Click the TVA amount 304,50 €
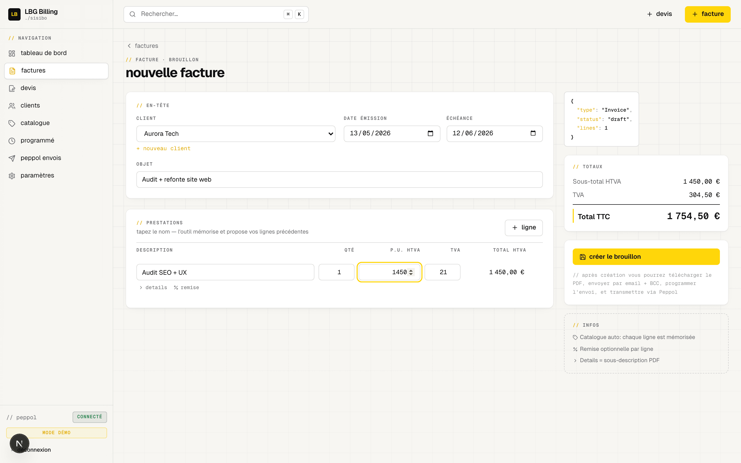The width and height of the screenshot is (741, 463). [704, 195]
